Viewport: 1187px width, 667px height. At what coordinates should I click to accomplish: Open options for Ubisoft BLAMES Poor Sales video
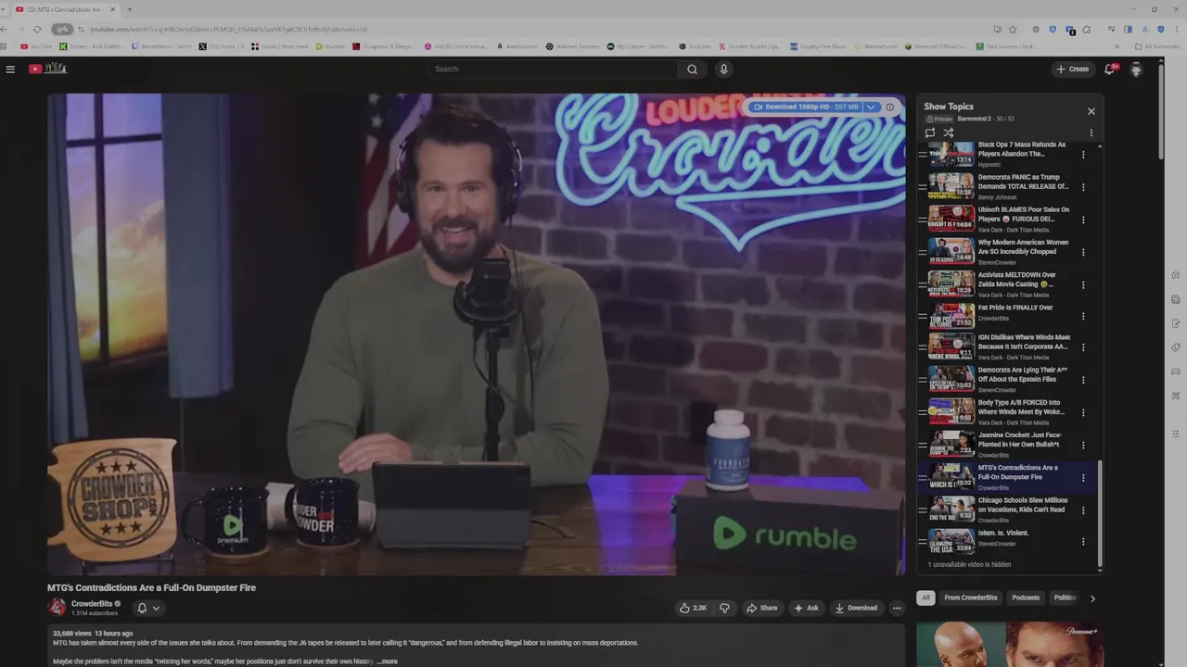pos(1083,220)
